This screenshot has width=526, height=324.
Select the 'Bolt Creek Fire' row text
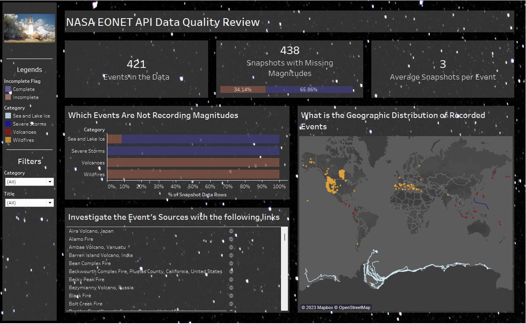[x=85, y=304]
